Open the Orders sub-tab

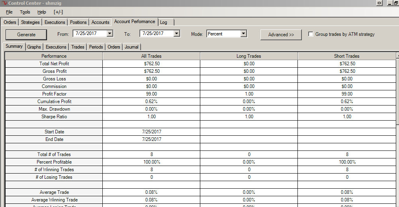[114, 47]
